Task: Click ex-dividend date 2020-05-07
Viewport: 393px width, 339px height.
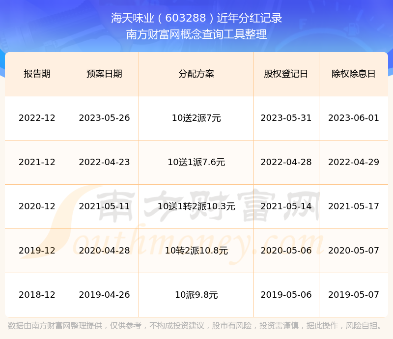Action: 353,250
